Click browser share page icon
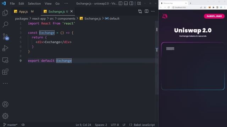227x127 pixels. [x=201, y=7]
